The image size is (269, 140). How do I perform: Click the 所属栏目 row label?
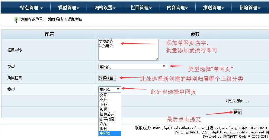coord(14,78)
